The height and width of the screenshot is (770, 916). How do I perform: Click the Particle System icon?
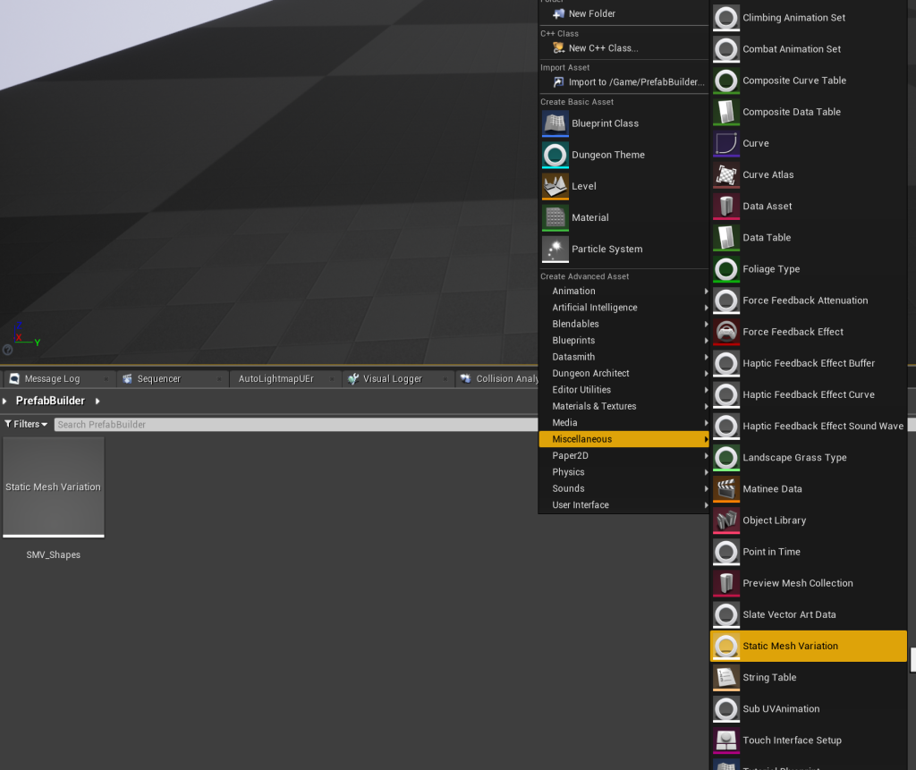(x=555, y=249)
